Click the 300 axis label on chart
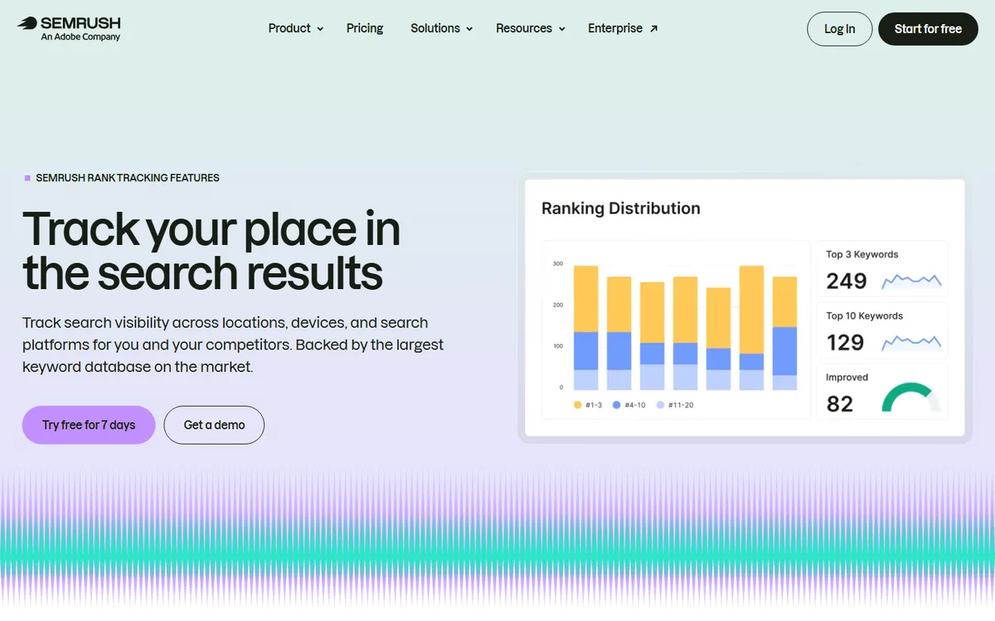Screen dimensions: 995x621 [558, 264]
